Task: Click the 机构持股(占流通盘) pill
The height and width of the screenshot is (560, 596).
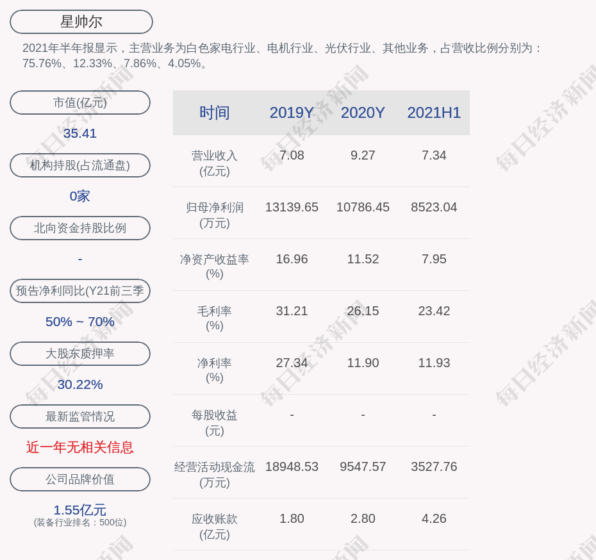Action: click(x=80, y=165)
